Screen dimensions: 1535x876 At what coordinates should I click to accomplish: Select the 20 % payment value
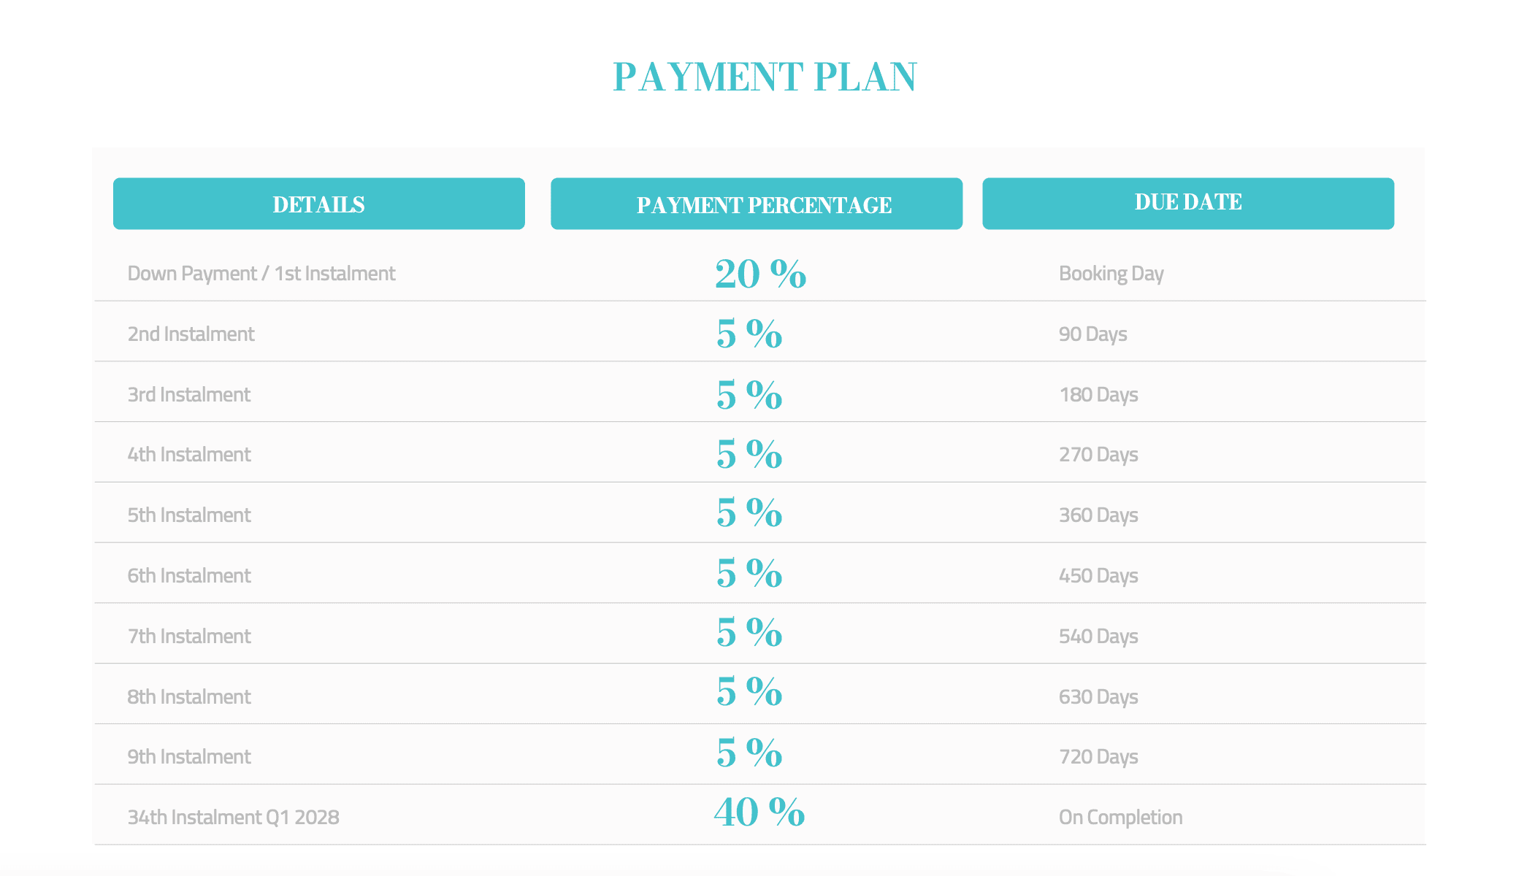coord(759,274)
